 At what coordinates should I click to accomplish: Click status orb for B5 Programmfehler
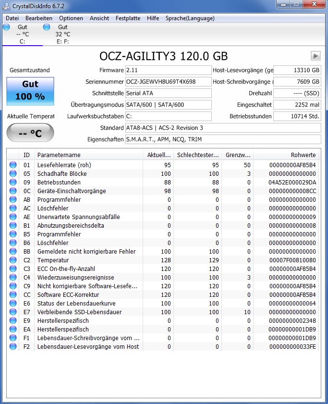[x=13, y=234]
